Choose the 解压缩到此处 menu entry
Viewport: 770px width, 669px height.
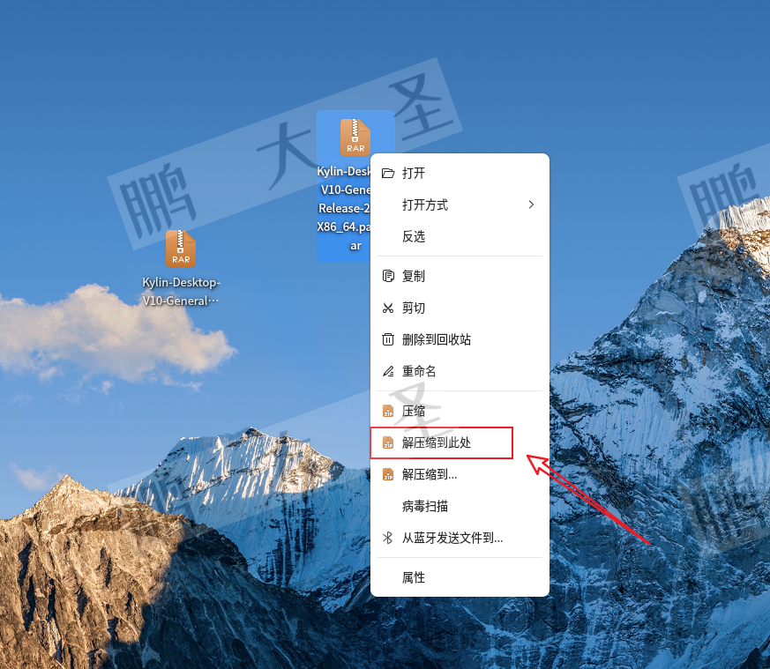(460, 442)
